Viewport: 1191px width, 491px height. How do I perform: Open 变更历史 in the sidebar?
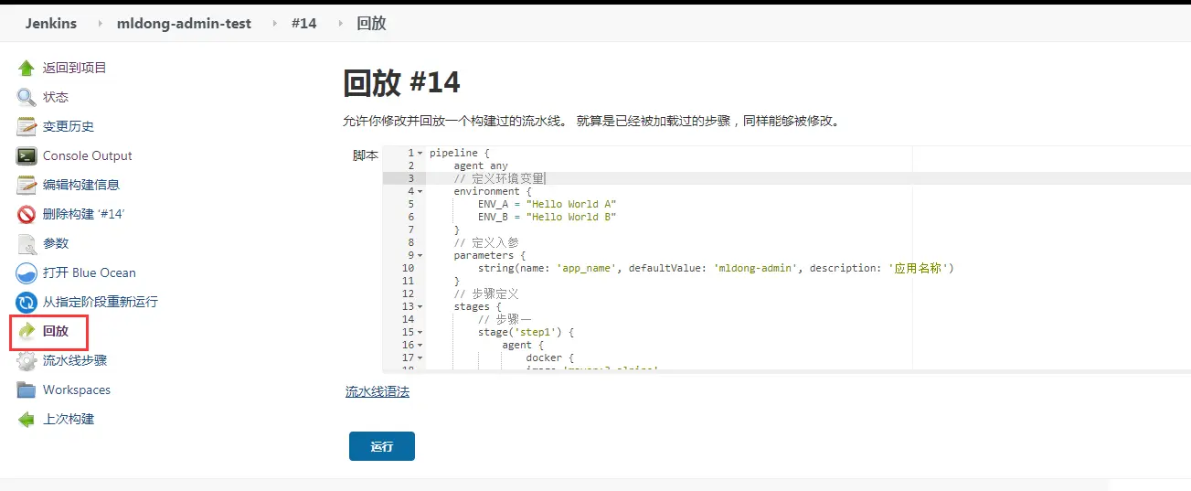[69, 126]
